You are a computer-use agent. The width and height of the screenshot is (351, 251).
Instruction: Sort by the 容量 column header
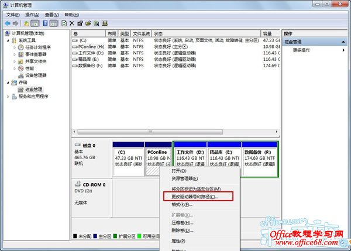[270, 33]
